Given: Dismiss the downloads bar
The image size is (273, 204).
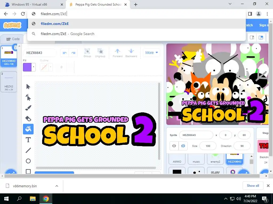Looking at the screenshot, I should [x=268, y=186].
